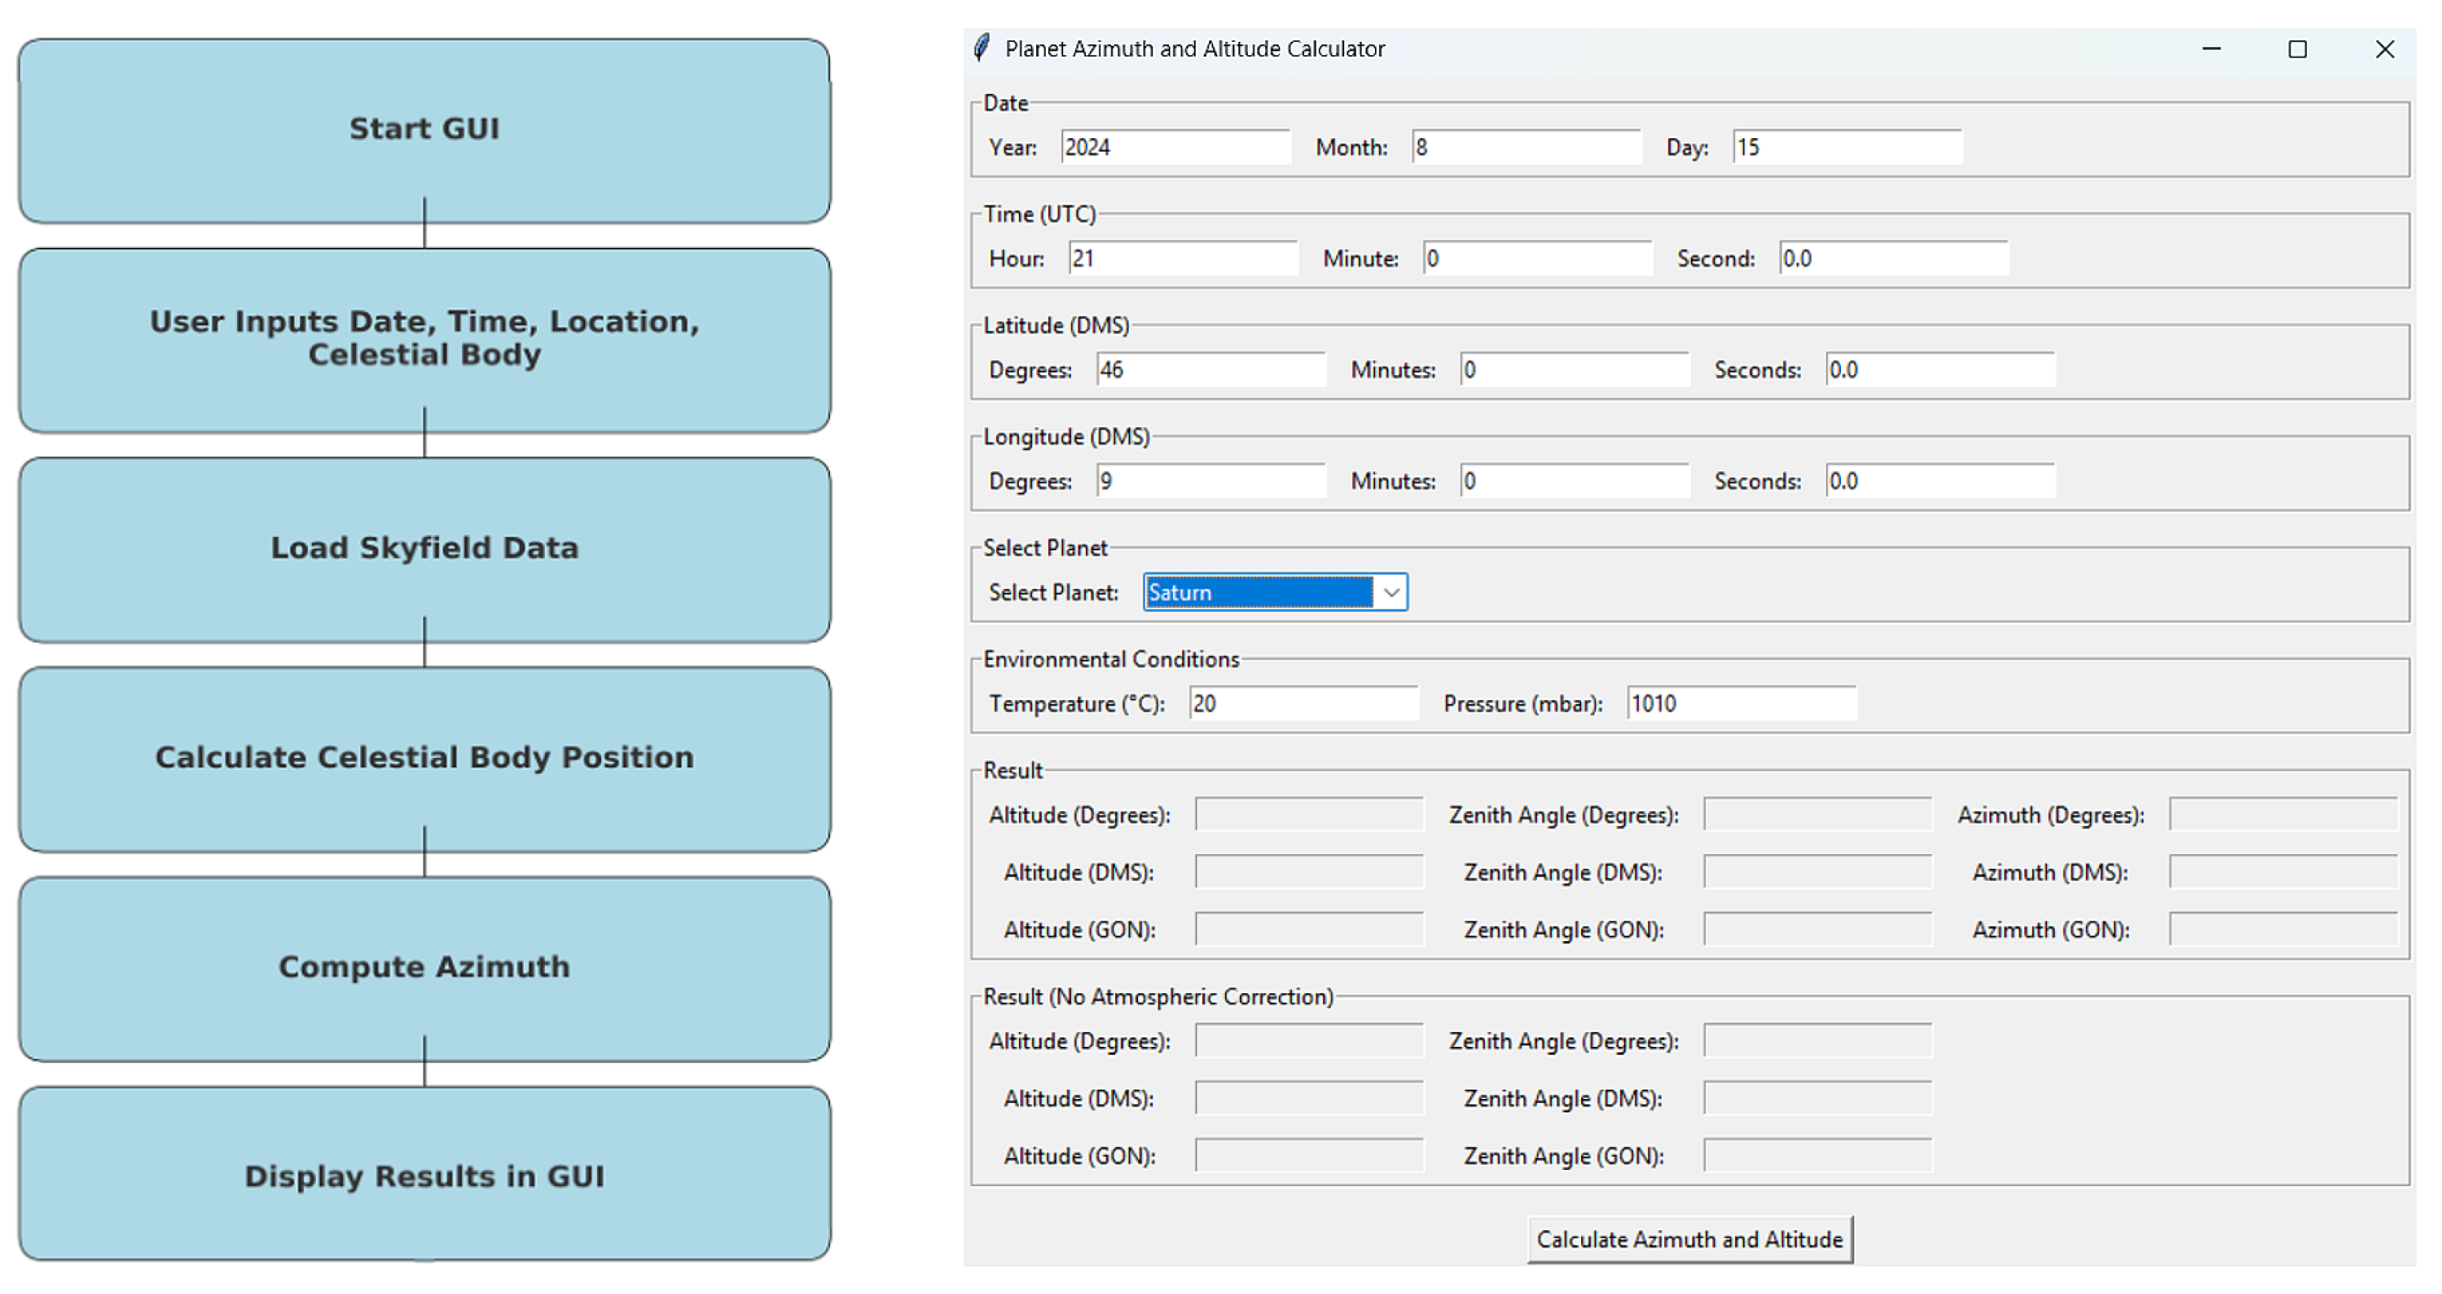
Task: Click the Pressure (mbar) input field
Action: click(x=1741, y=703)
